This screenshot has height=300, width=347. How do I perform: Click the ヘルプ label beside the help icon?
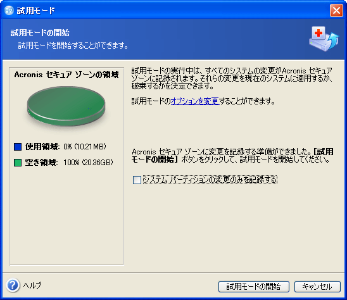coord(32,285)
